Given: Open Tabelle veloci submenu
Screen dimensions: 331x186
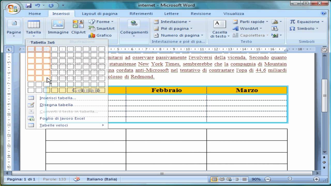Looking at the screenshot, I should (67, 125).
